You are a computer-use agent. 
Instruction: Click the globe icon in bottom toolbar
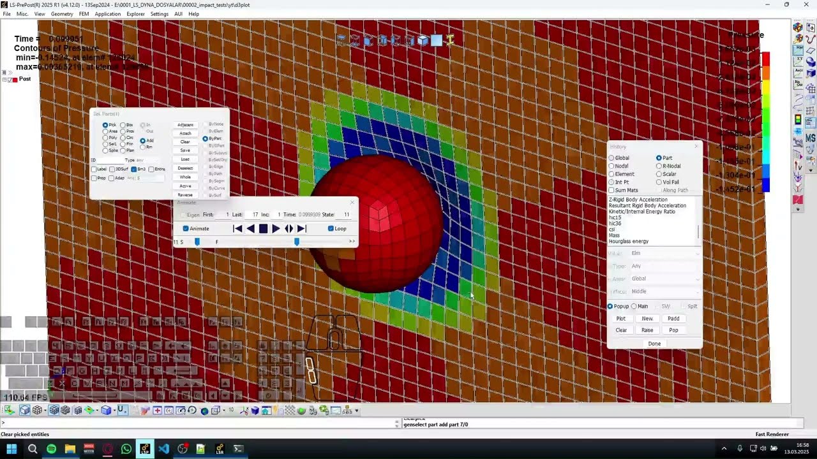tap(204, 411)
